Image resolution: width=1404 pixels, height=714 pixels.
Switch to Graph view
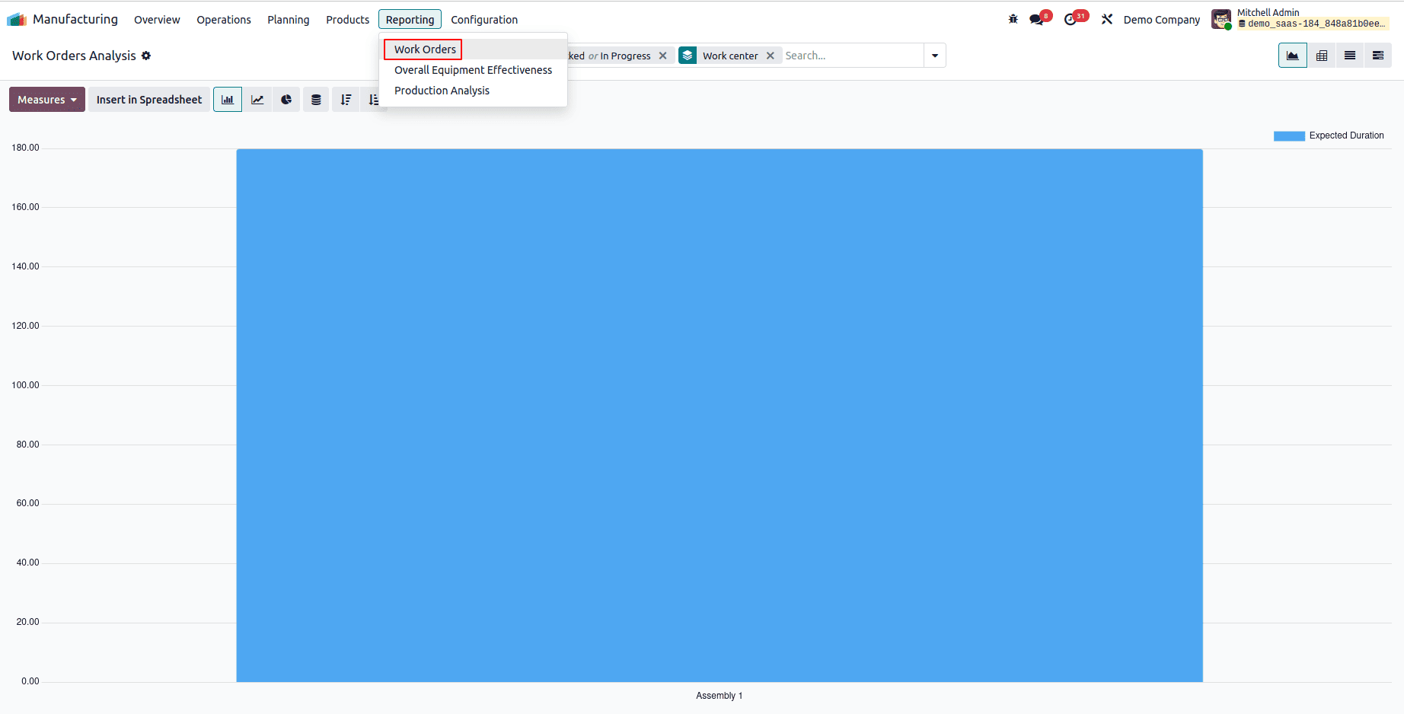[1293, 56]
